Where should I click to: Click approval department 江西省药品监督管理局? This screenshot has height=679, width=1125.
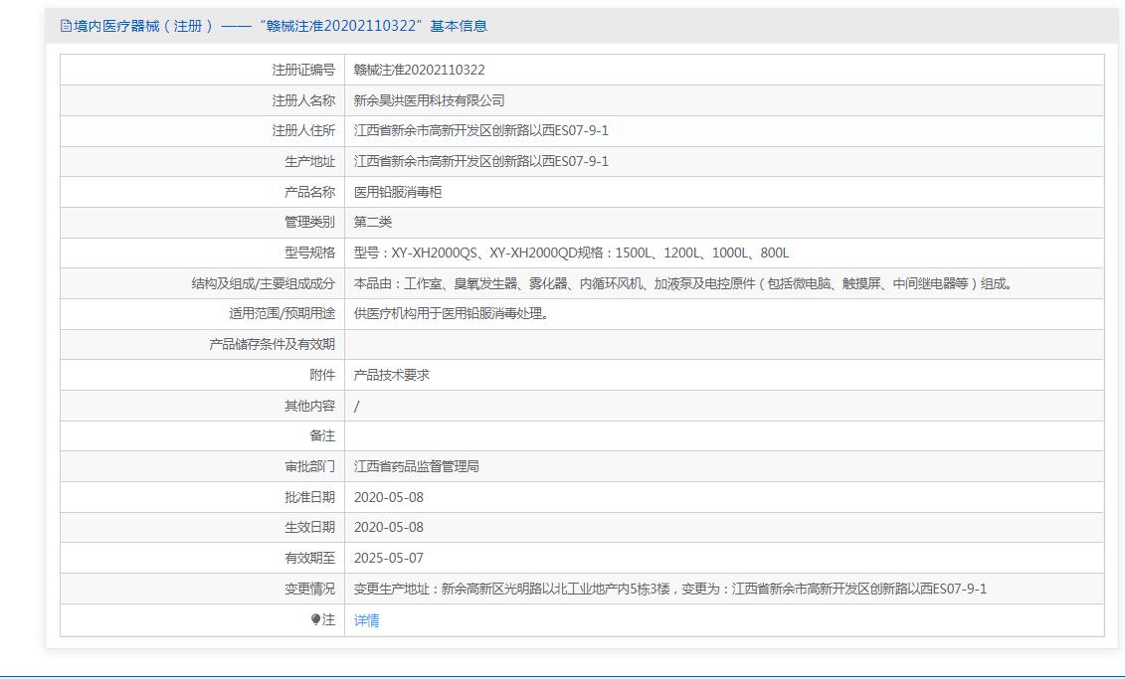pos(416,466)
